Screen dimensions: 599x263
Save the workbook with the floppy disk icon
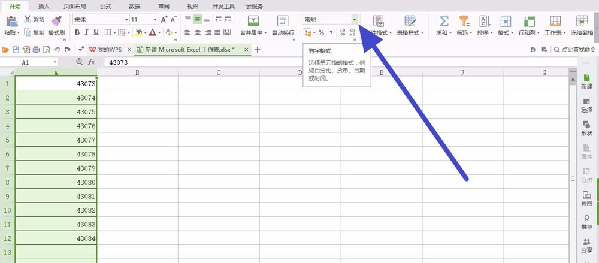click(16, 50)
